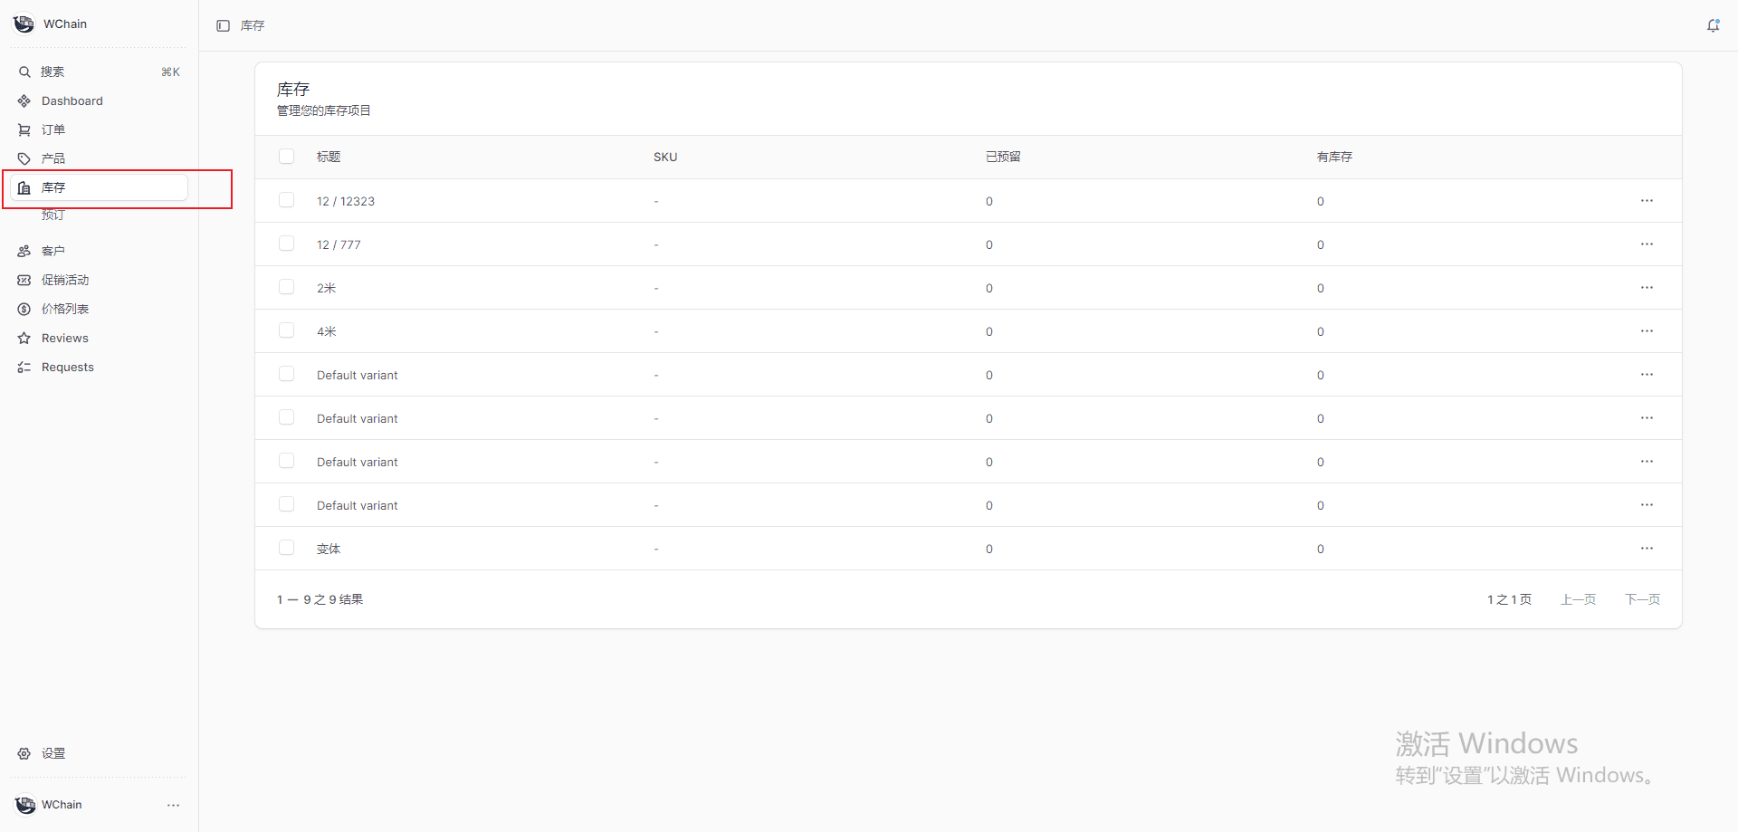Select the checkbox for 12 / 12323
Screen dimensions: 1738x832
click(287, 200)
